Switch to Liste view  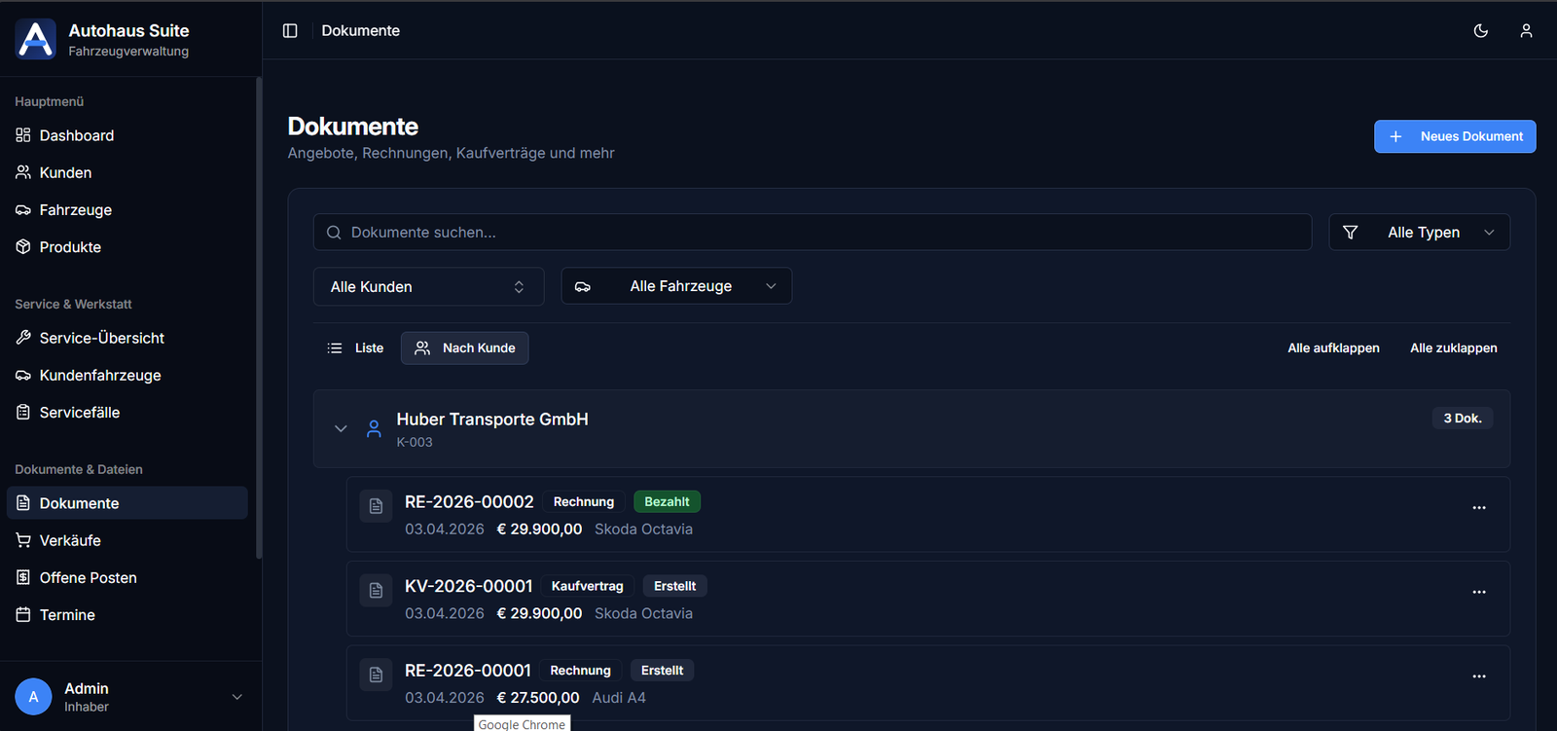[x=355, y=348]
